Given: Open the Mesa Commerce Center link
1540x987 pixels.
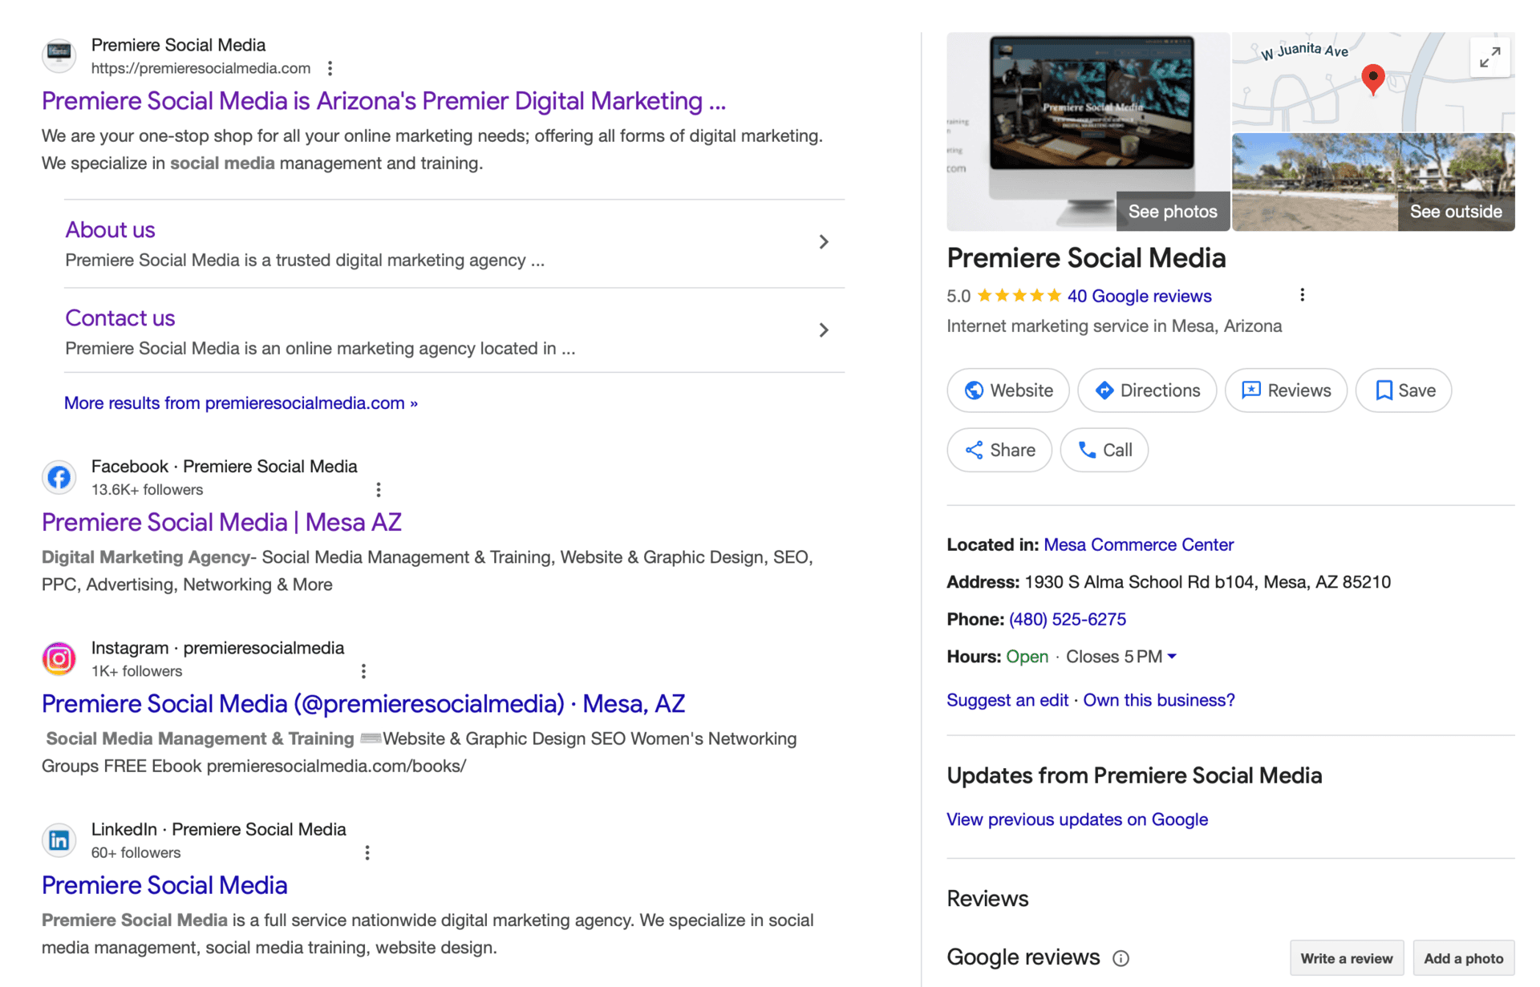Looking at the screenshot, I should click(x=1138, y=544).
